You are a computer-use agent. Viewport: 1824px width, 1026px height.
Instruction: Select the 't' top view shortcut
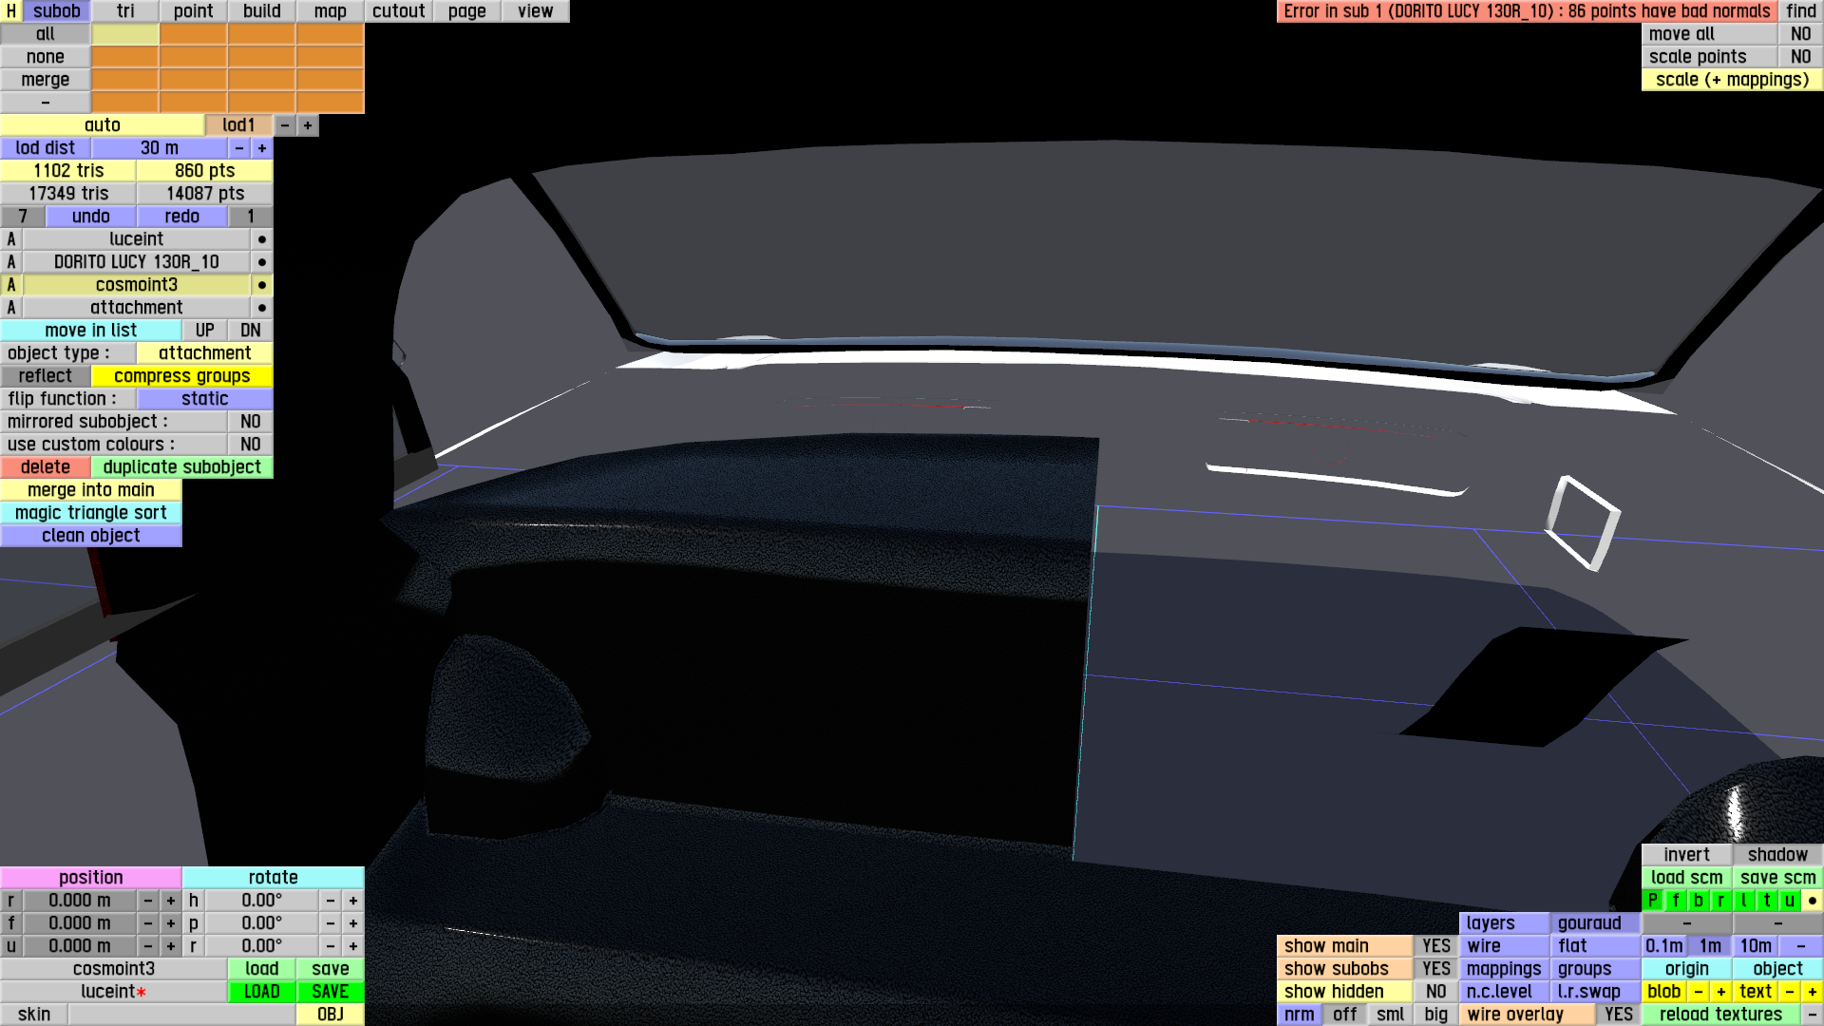[x=1766, y=901]
